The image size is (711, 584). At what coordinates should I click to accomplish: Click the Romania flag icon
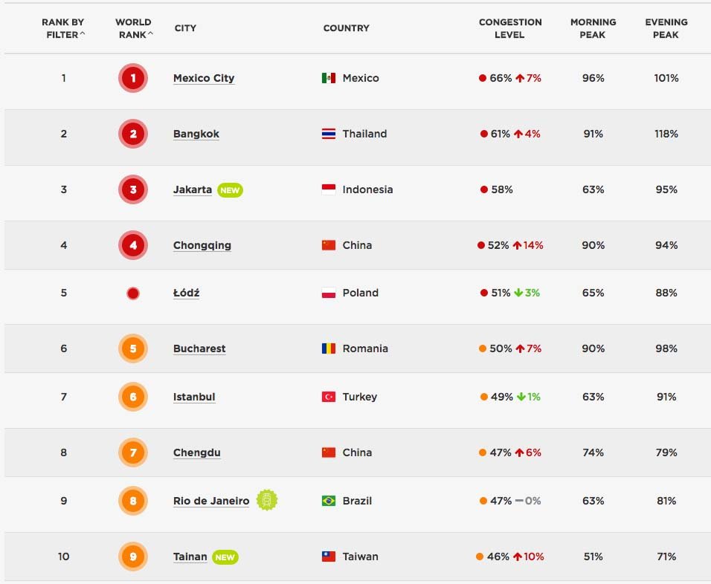tap(329, 348)
